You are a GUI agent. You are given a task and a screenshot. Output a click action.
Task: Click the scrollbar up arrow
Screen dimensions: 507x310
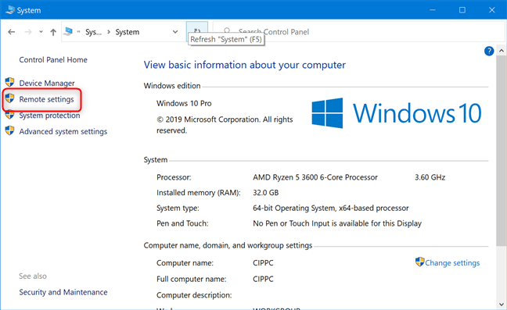(x=502, y=51)
